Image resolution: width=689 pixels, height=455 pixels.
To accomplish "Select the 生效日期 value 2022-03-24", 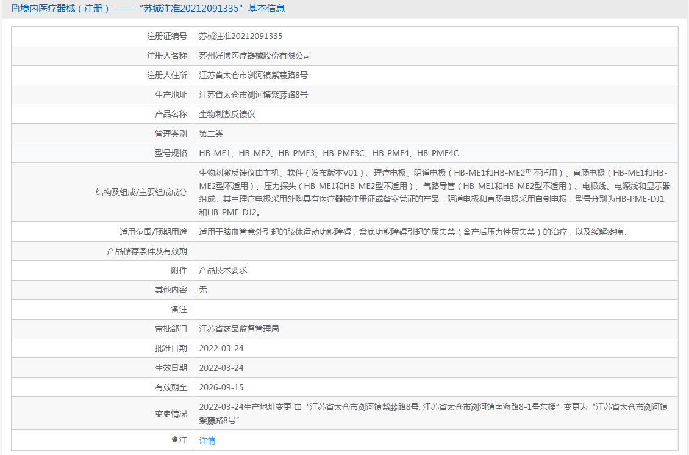I will pyautogui.click(x=221, y=368).
